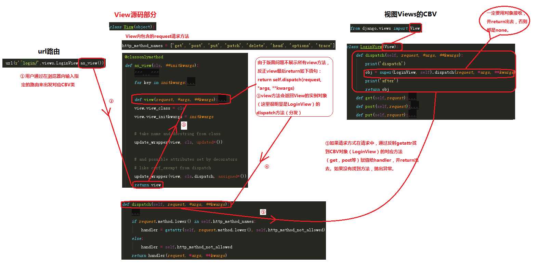Click the 'http_method_names = [...]' code line
The width and height of the screenshot is (550, 274).
tap(228, 45)
